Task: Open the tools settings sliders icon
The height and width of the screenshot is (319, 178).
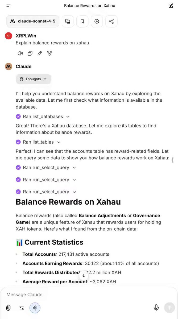Action: pyautogui.click(x=22, y=308)
